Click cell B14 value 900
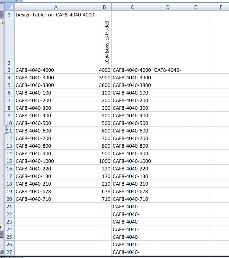This screenshot has width=229, height=258. tap(104, 153)
